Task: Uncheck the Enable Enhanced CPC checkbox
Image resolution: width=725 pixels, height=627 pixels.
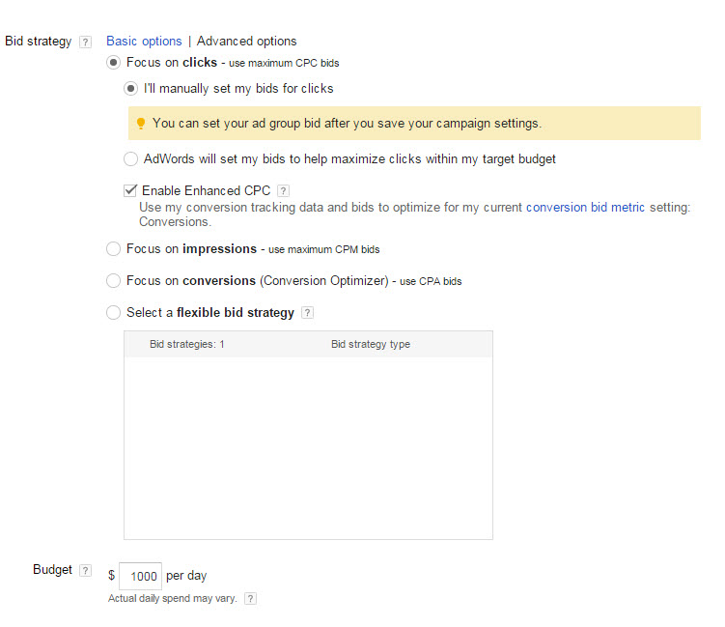Action: tap(131, 190)
